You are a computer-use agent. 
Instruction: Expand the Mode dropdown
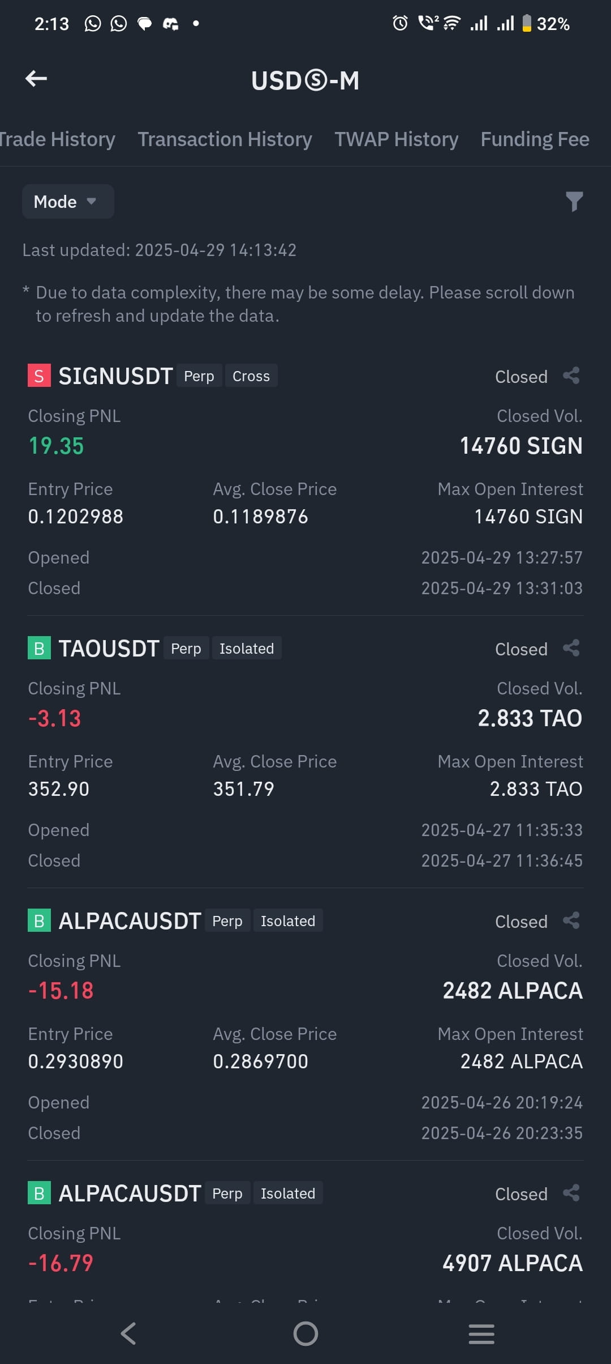(x=68, y=202)
